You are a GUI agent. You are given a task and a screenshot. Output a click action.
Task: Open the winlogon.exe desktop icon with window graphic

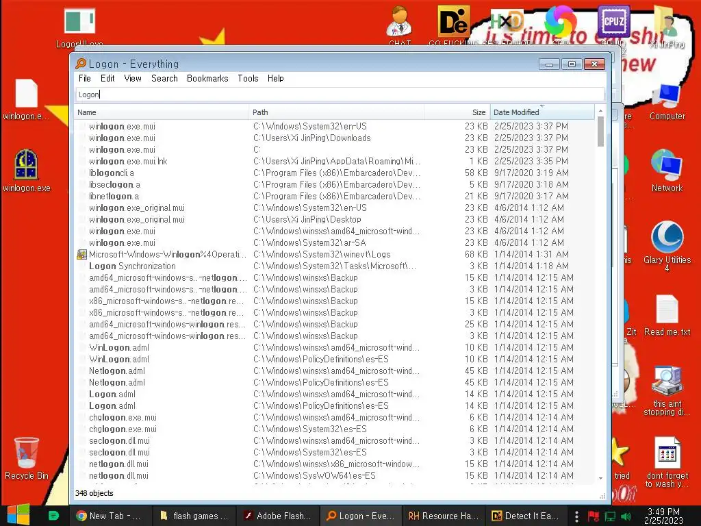click(26, 171)
